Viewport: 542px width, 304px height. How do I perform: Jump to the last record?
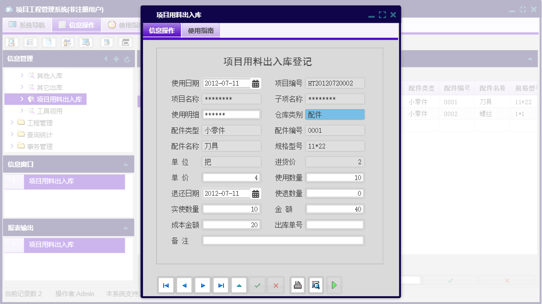click(x=221, y=285)
